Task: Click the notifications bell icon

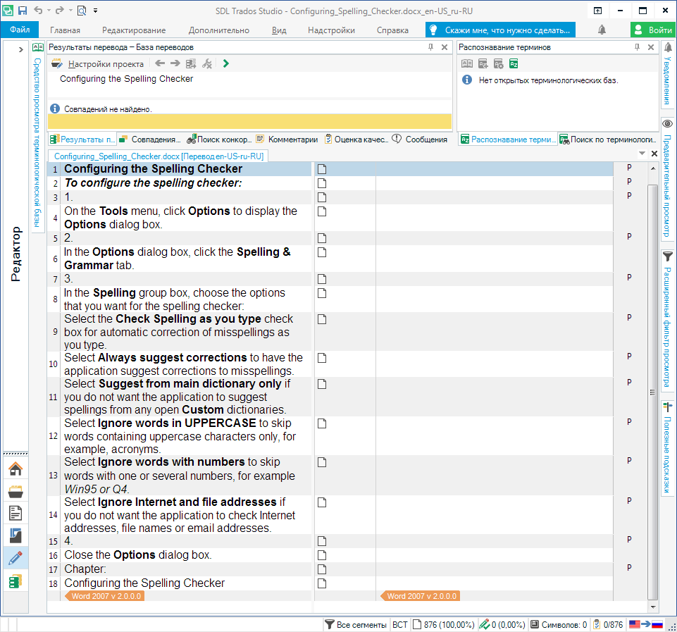Action: pyautogui.click(x=602, y=30)
